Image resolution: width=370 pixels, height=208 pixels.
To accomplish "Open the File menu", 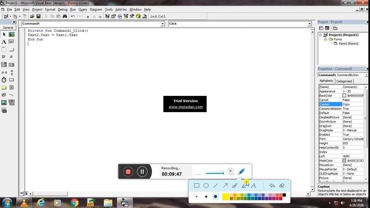I will point(9,9).
